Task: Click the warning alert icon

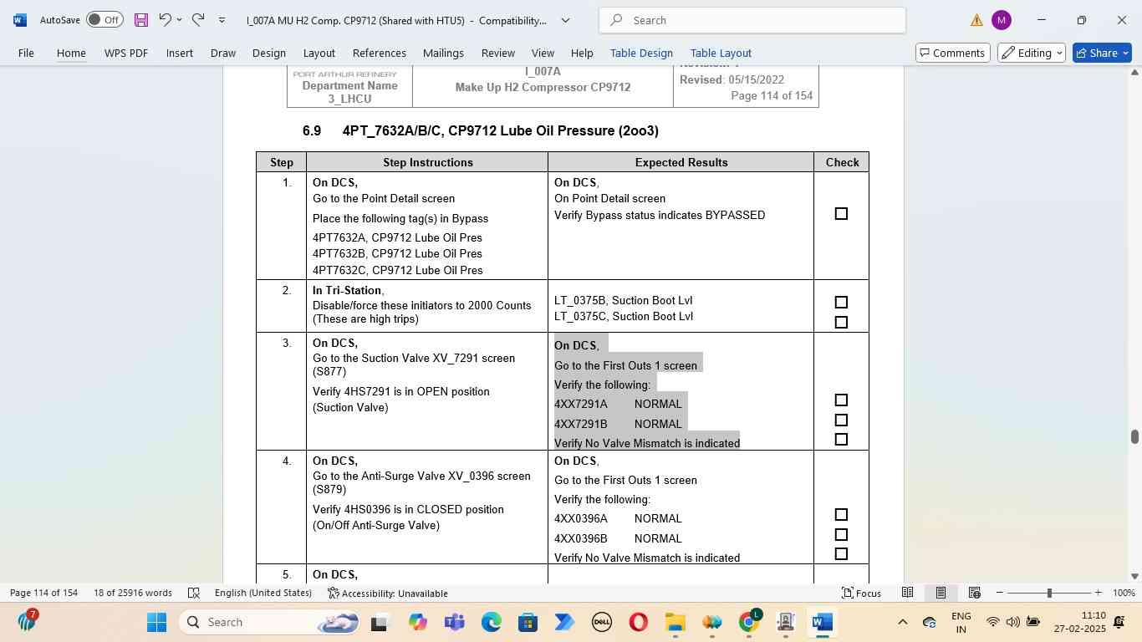Action: coord(976,20)
